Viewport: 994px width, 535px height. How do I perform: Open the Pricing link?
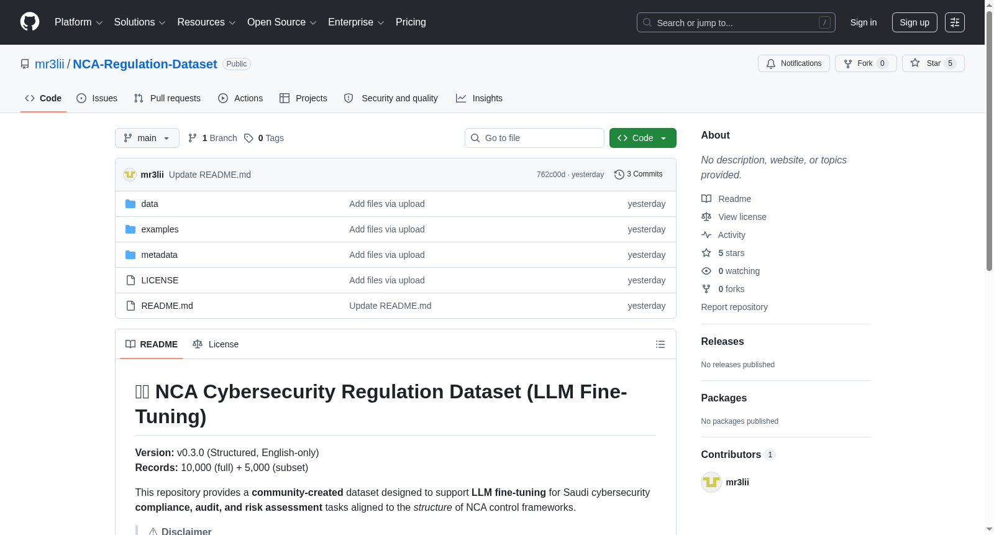[x=411, y=22]
